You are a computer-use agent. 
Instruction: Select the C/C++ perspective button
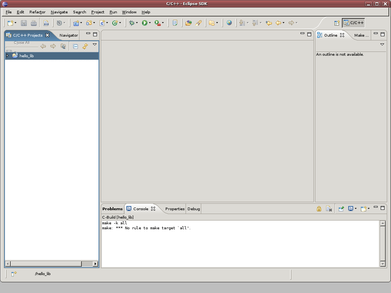354,23
